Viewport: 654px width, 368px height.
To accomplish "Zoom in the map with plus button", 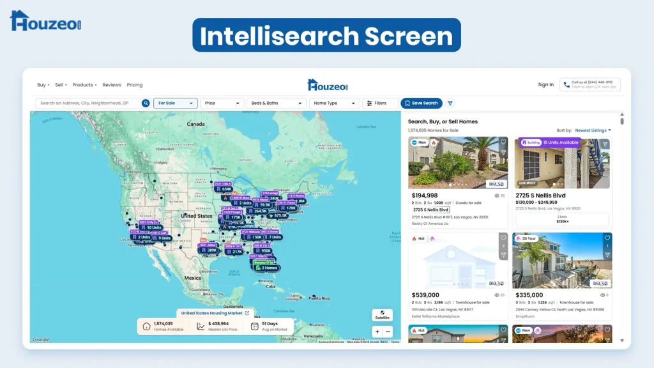I will tap(377, 332).
